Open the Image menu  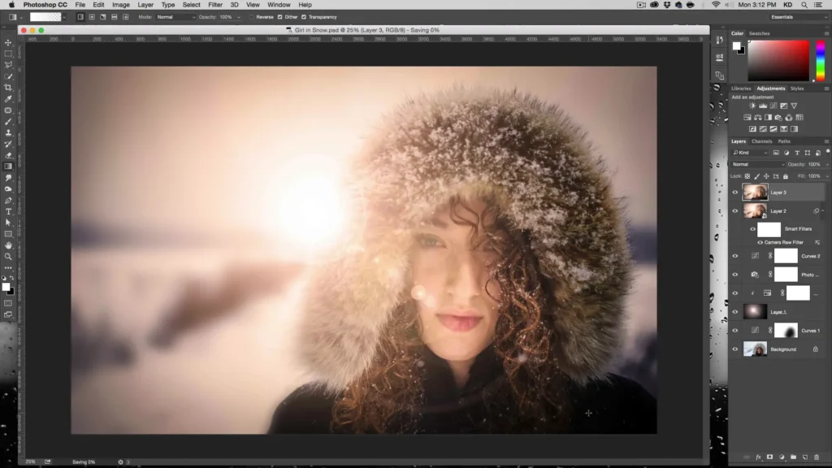120,5
